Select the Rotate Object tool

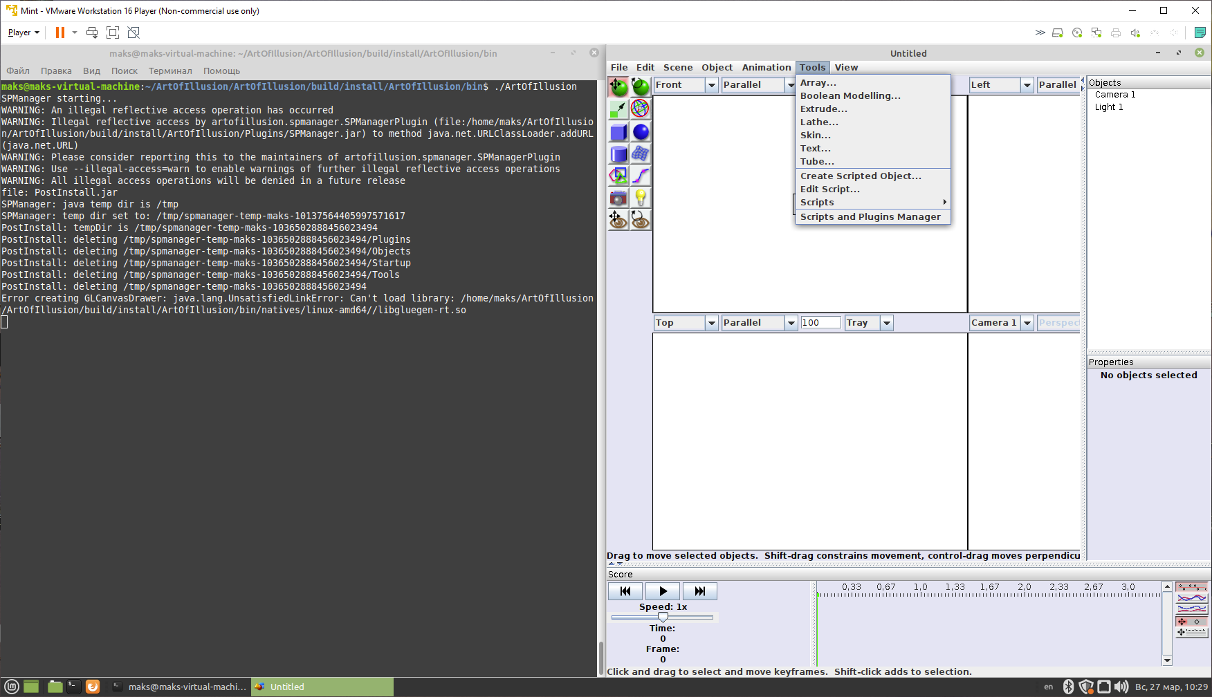point(641,87)
